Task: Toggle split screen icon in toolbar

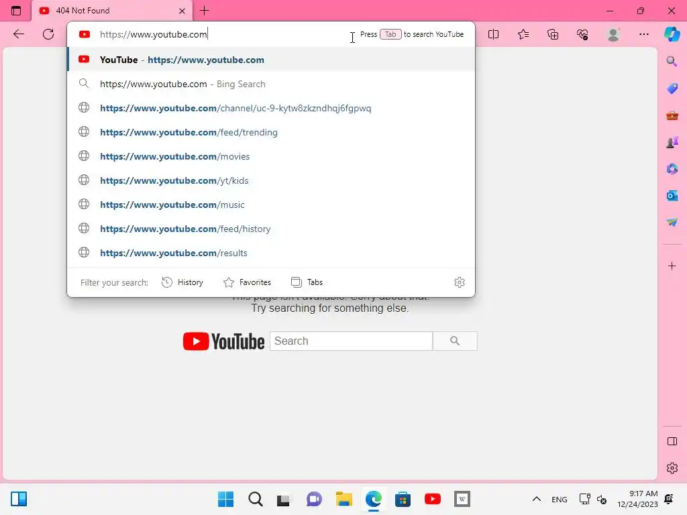Action: [493, 34]
